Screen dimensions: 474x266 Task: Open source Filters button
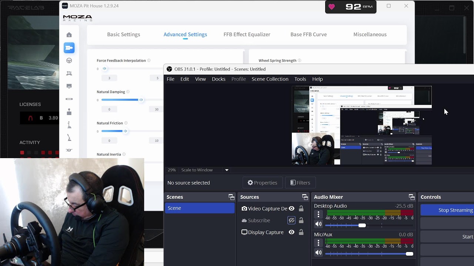[x=300, y=183]
